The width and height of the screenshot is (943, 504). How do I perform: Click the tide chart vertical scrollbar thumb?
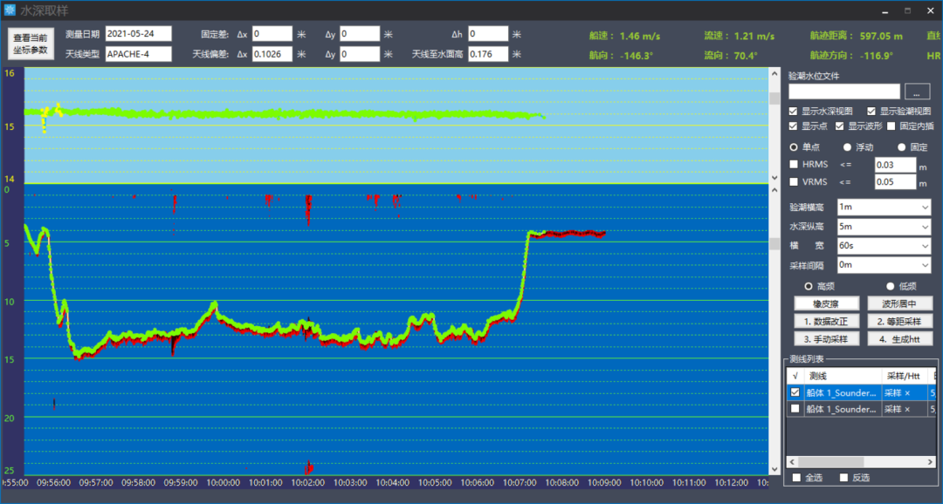coord(774,98)
